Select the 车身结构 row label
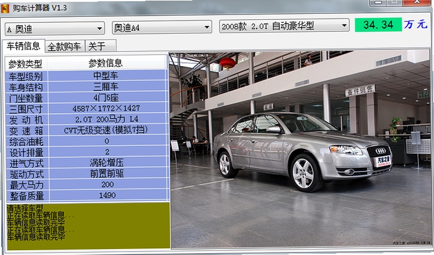Screen dimensions: 434x255 [26, 87]
